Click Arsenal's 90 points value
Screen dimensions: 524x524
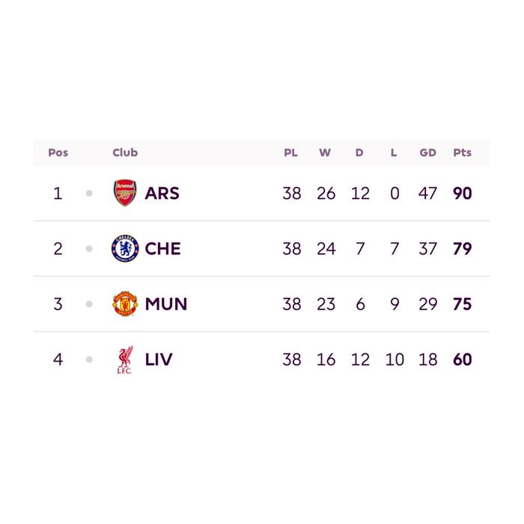coord(462,193)
